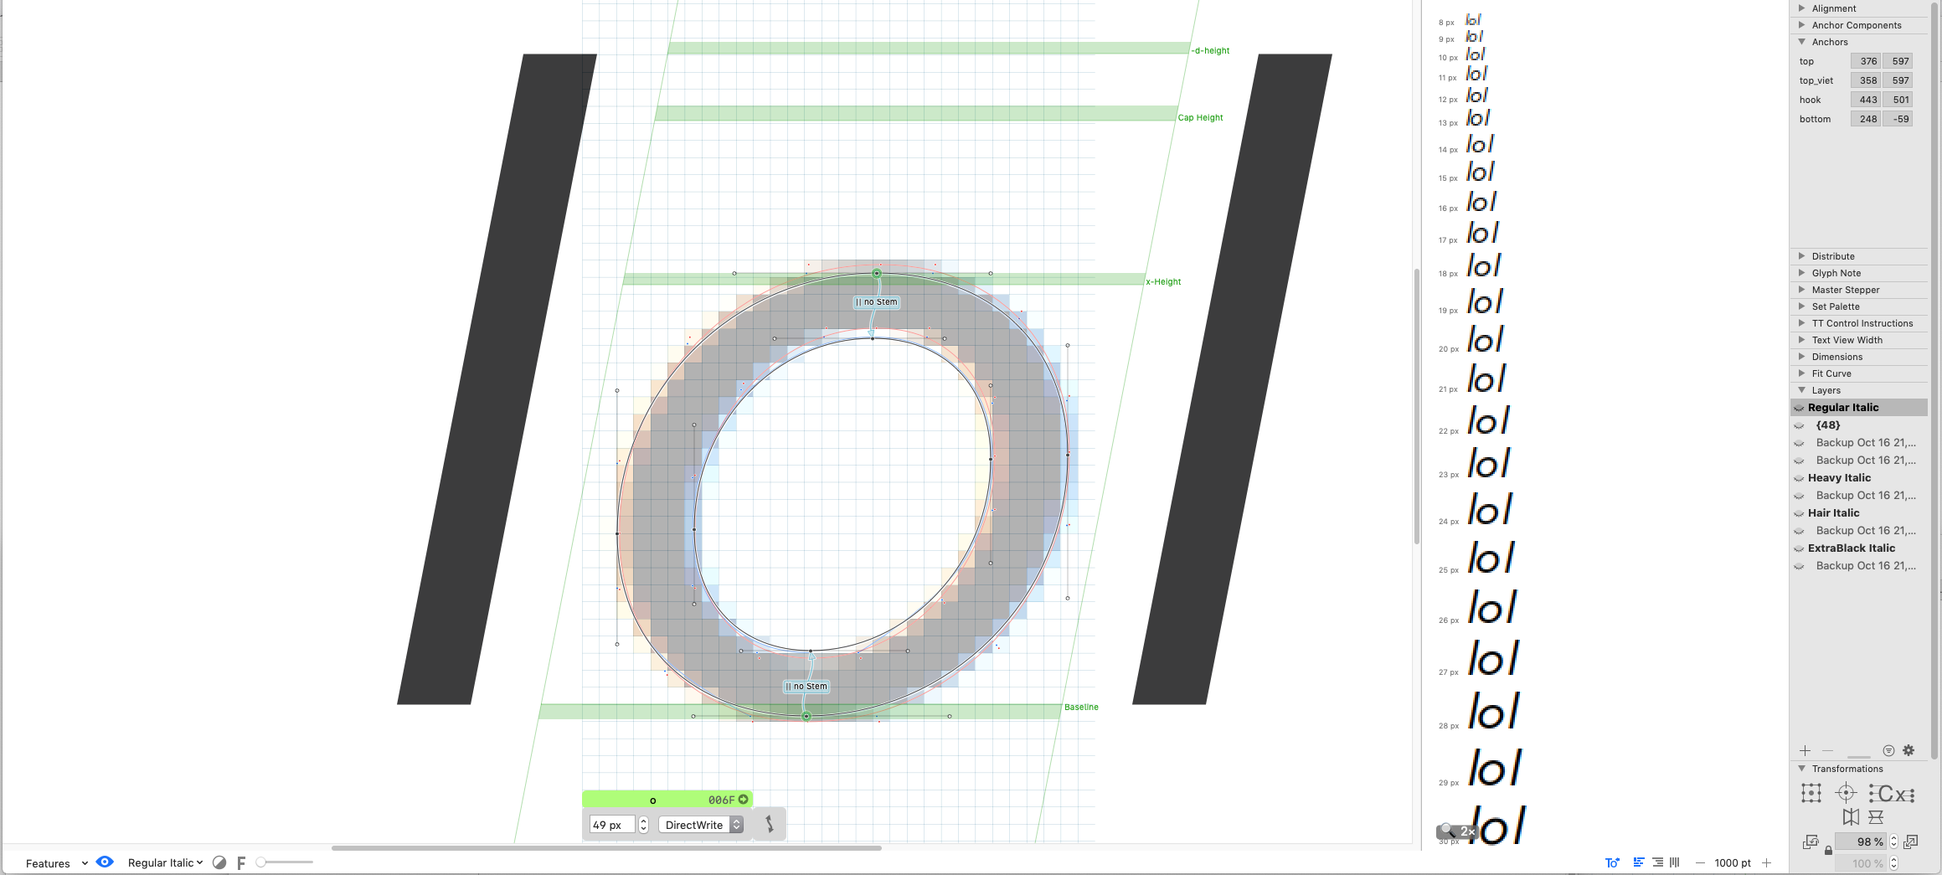This screenshot has height=875, width=1942.
Task: Open the Features dropdown menu
Action: [x=56, y=863]
